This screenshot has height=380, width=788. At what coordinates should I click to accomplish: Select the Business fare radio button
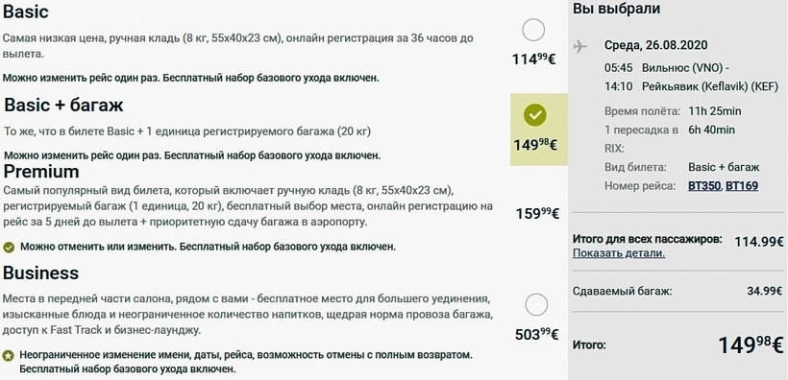(535, 305)
